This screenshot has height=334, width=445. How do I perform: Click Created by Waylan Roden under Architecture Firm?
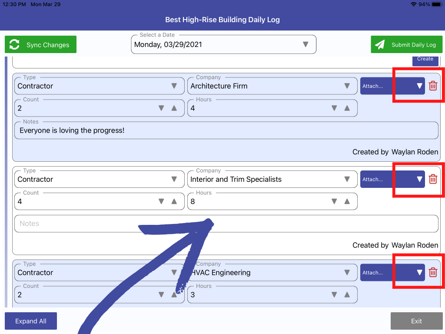pyautogui.click(x=395, y=152)
